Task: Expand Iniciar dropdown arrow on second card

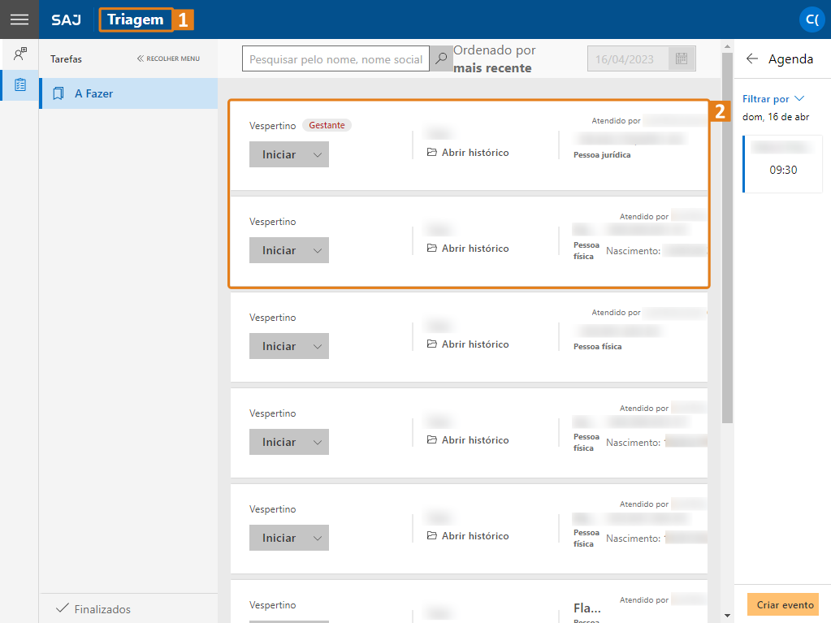Action: pos(318,250)
